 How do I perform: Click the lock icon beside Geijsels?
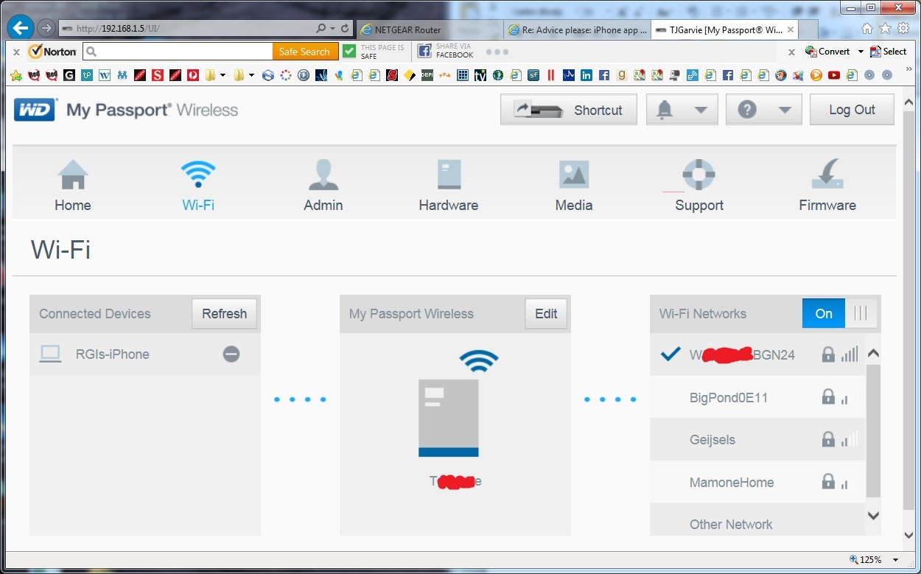tap(828, 440)
